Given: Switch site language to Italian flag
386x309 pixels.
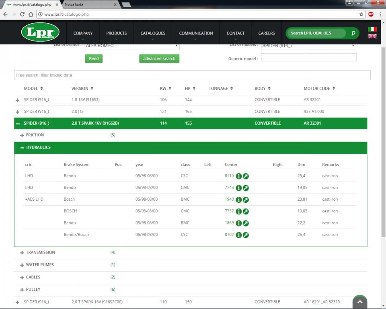Looking at the screenshot, I should point(372,29).
